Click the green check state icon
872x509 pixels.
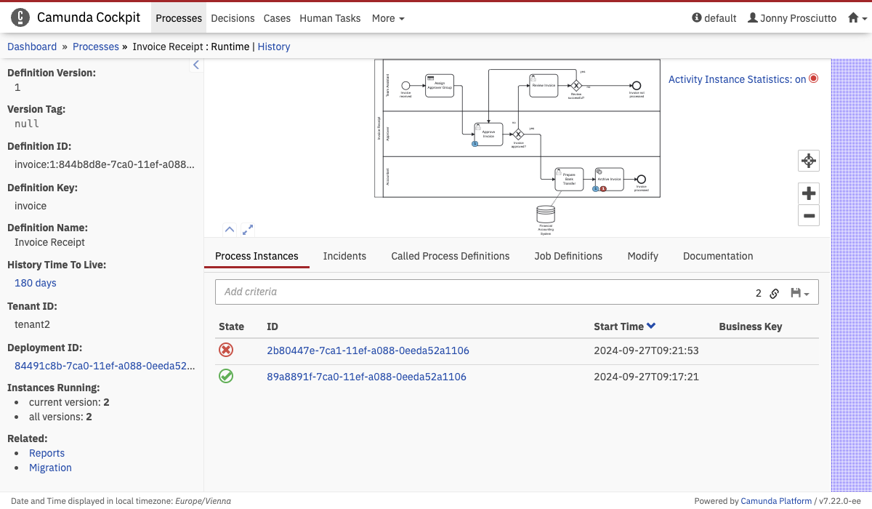(x=226, y=377)
